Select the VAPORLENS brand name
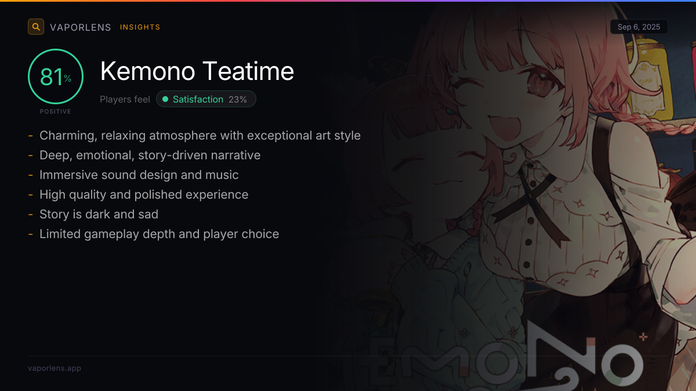The height and width of the screenshot is (391, 696). (x=81, y=27)
